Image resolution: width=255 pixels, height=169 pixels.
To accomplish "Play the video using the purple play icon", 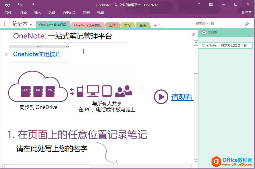I will 161,97.
